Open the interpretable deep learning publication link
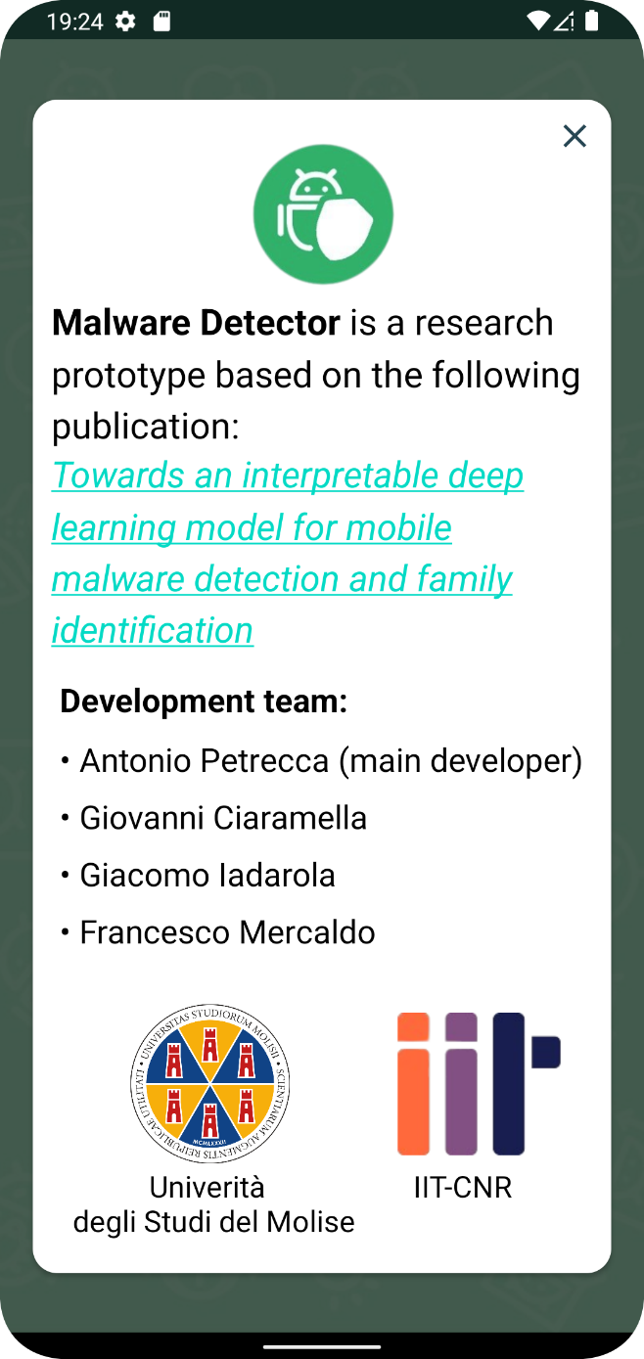The width and height of the screenshot is (644, 1359). (x=288, y=553)
